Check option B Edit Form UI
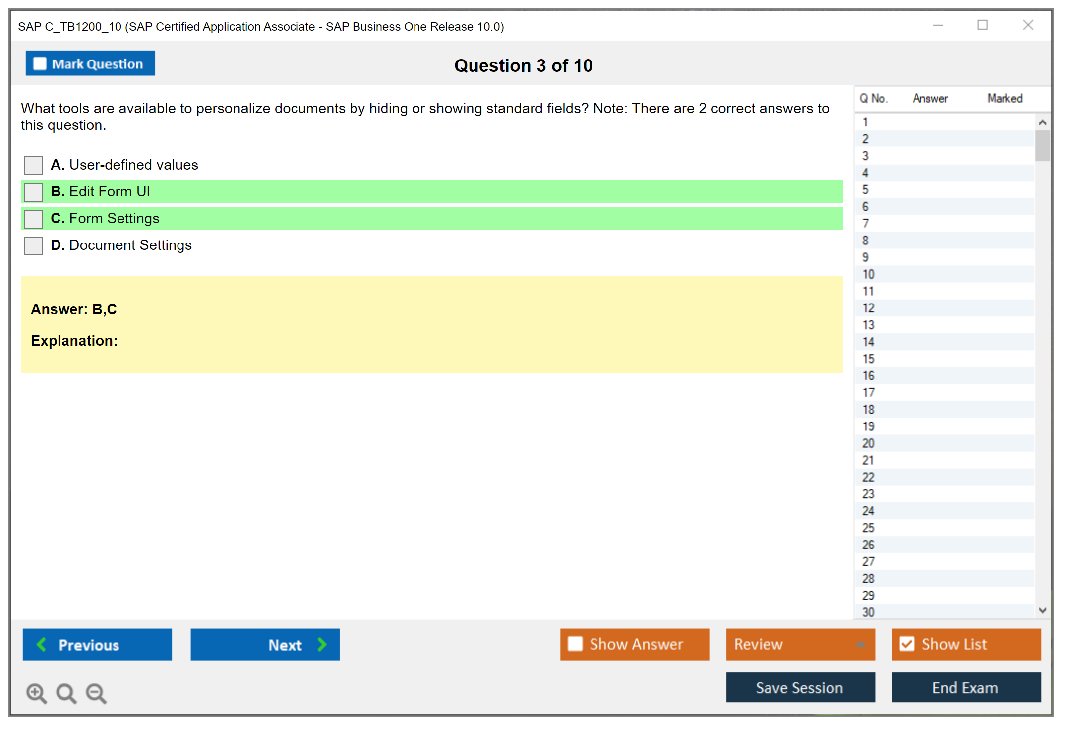Image resolution: width=1066 pixels, height=729 pixels. point(33,192)
